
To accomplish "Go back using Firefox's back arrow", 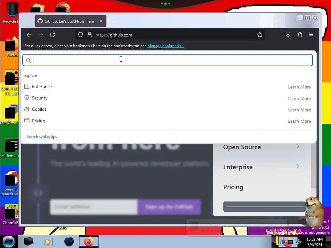I will tap(29, 35).
